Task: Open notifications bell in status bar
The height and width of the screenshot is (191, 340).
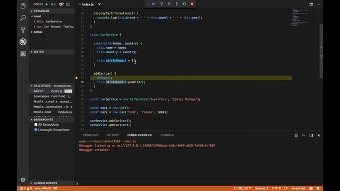Action: click(318, 188)
